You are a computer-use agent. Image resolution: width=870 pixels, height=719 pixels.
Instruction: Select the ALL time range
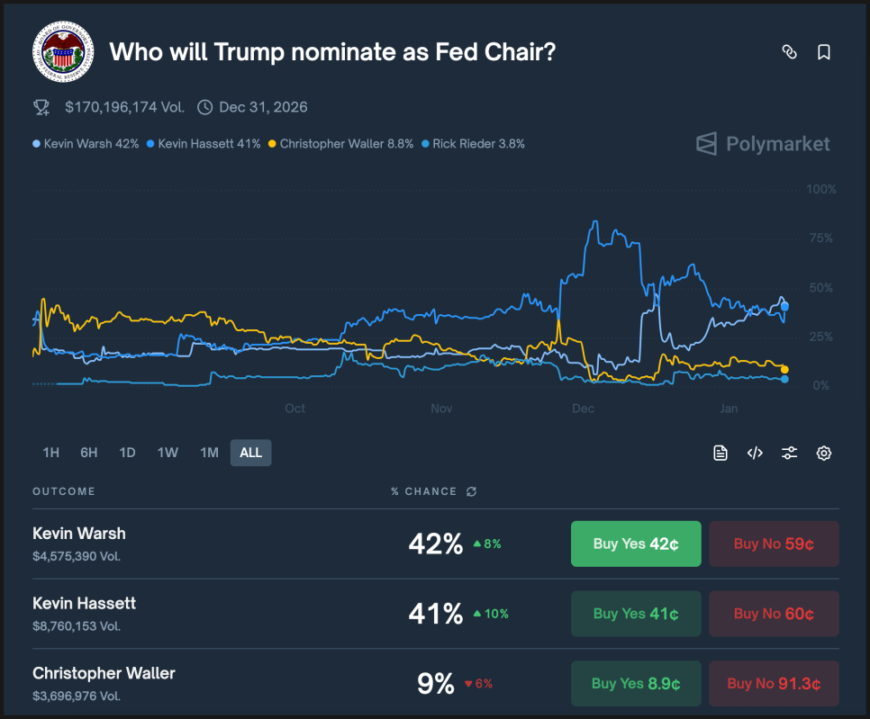(x=250, y=453)
